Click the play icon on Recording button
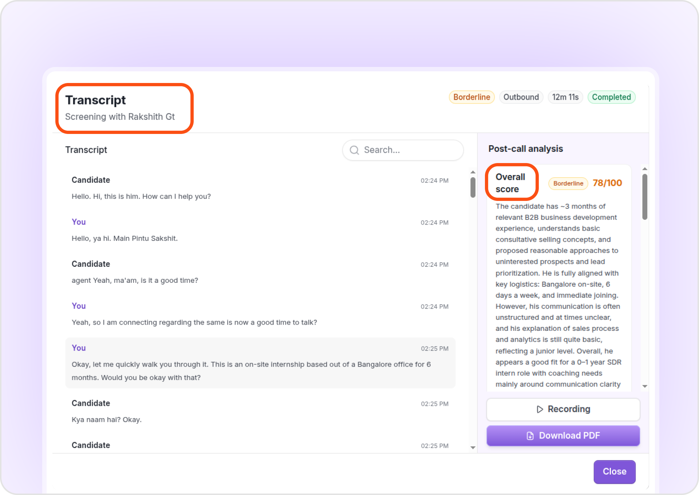699x495 pixels. tap(540, 409)
